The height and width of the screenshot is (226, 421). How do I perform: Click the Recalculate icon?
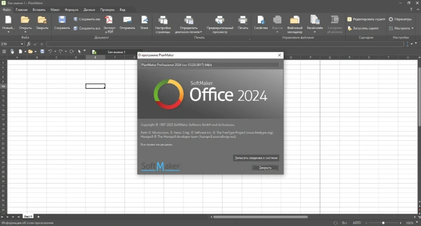click(x=315, y=20)
